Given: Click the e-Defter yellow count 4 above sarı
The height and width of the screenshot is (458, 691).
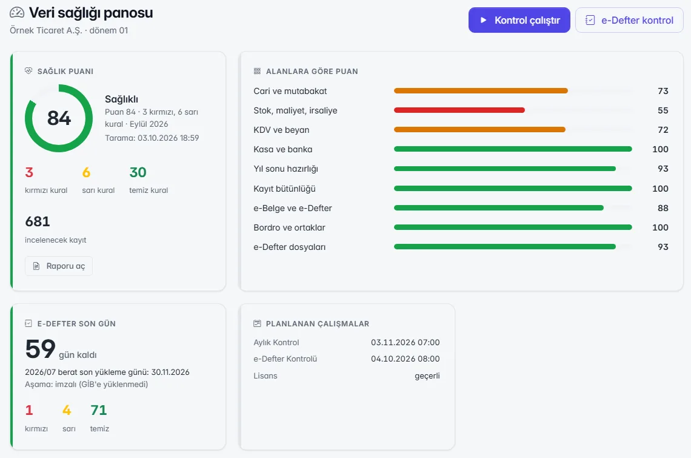Looking at the screenshot, I should (67, 410).
